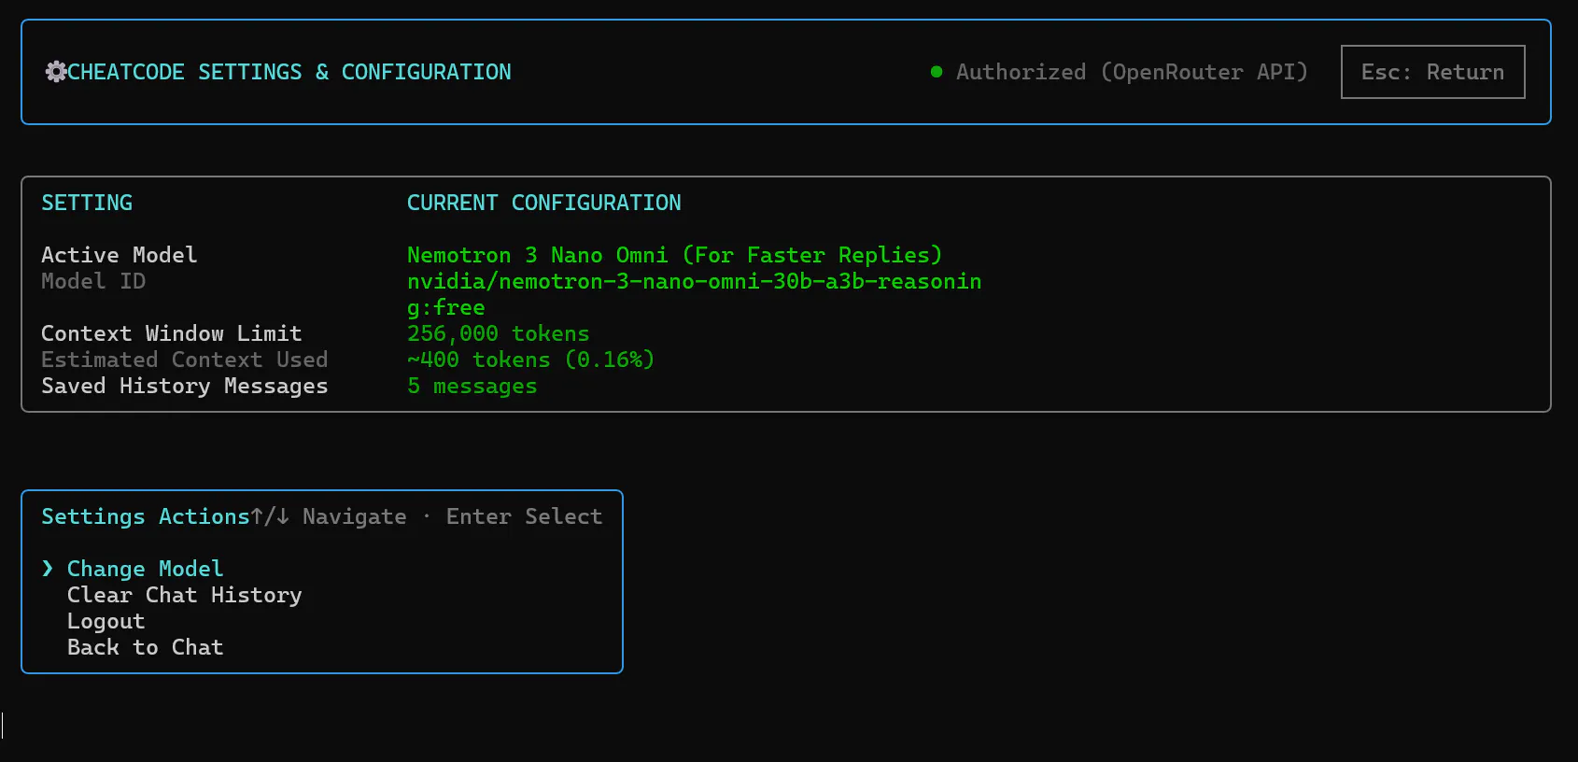Click the Estimated Context Used label

point(184,360)
